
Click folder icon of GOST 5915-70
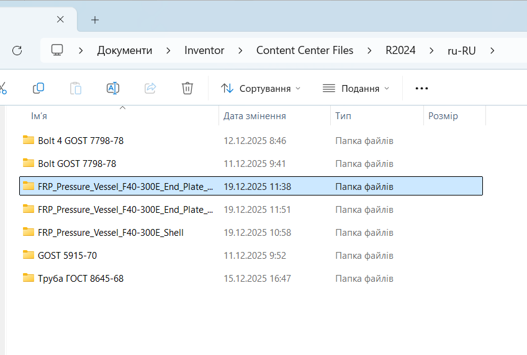(29, 255)
